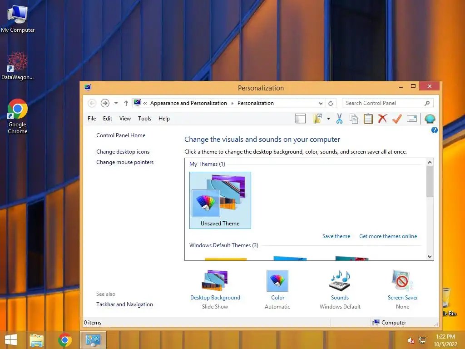The height and width of the screenshot is (349, 465).
Task: Select the Unsaved Theme thumbnail
Action: coord(220,200)
